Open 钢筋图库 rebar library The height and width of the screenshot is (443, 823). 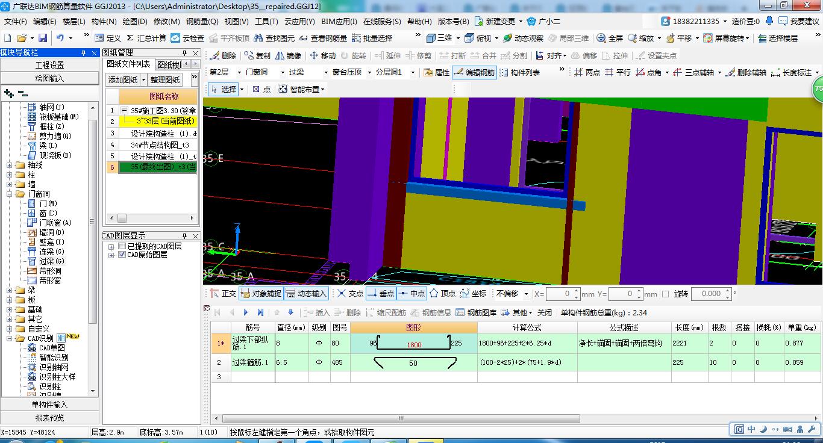coord(477,312)
